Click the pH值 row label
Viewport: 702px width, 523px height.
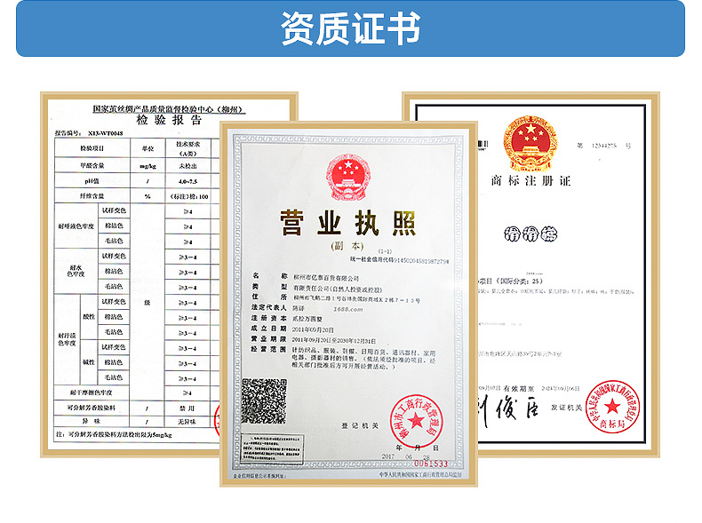click(92, 181)
